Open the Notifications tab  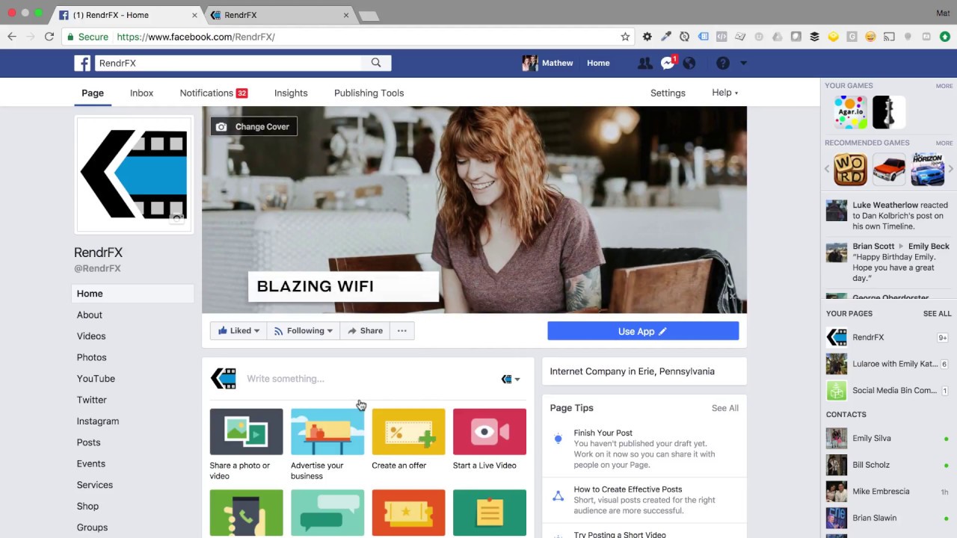point(213,93)
